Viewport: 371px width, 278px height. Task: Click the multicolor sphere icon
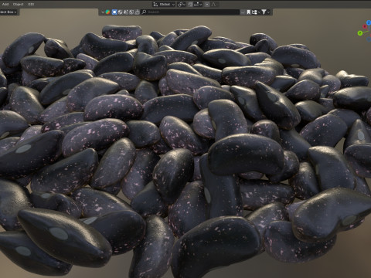[107, 12]
